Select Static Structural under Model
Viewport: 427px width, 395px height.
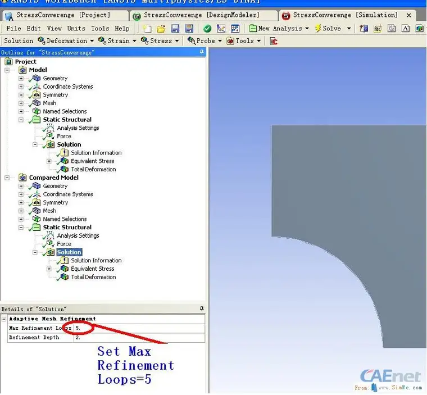pyautogui.click(x=67, y=120)
